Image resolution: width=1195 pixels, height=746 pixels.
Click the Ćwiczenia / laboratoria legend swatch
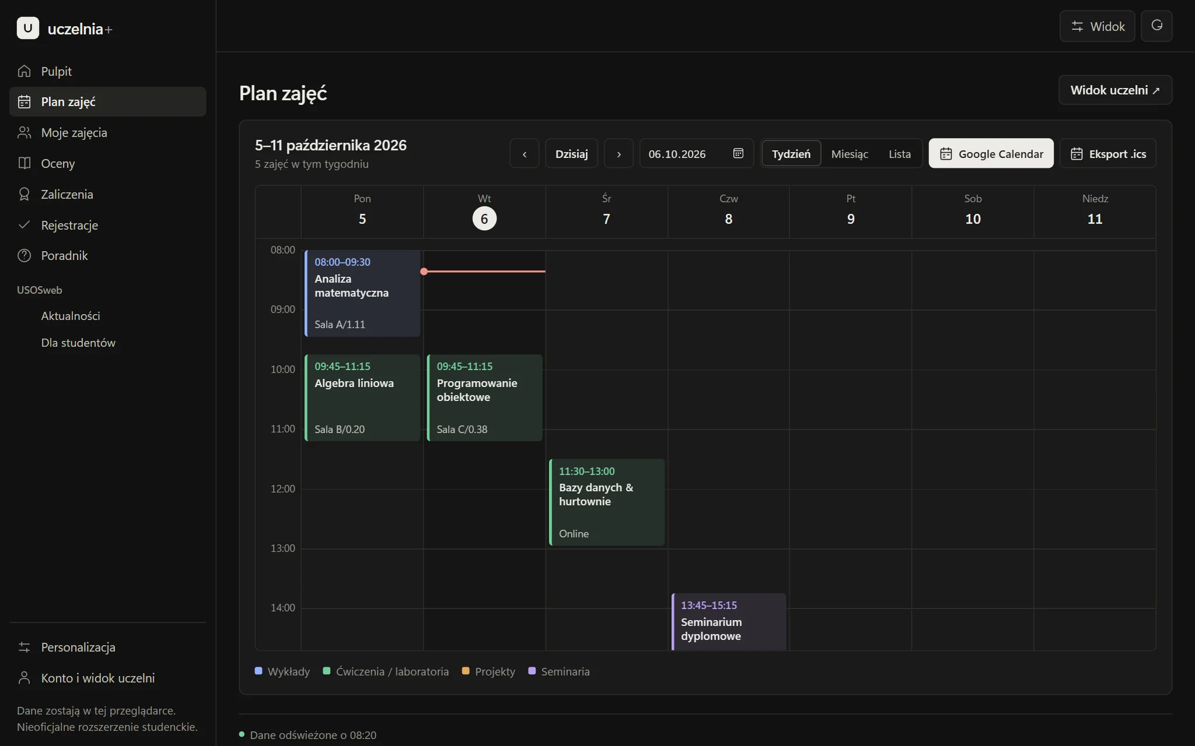[x=327, y=671]
